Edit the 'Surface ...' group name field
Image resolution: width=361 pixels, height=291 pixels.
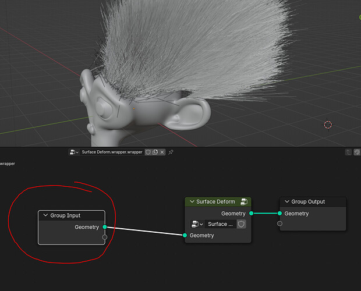point(220,224)
